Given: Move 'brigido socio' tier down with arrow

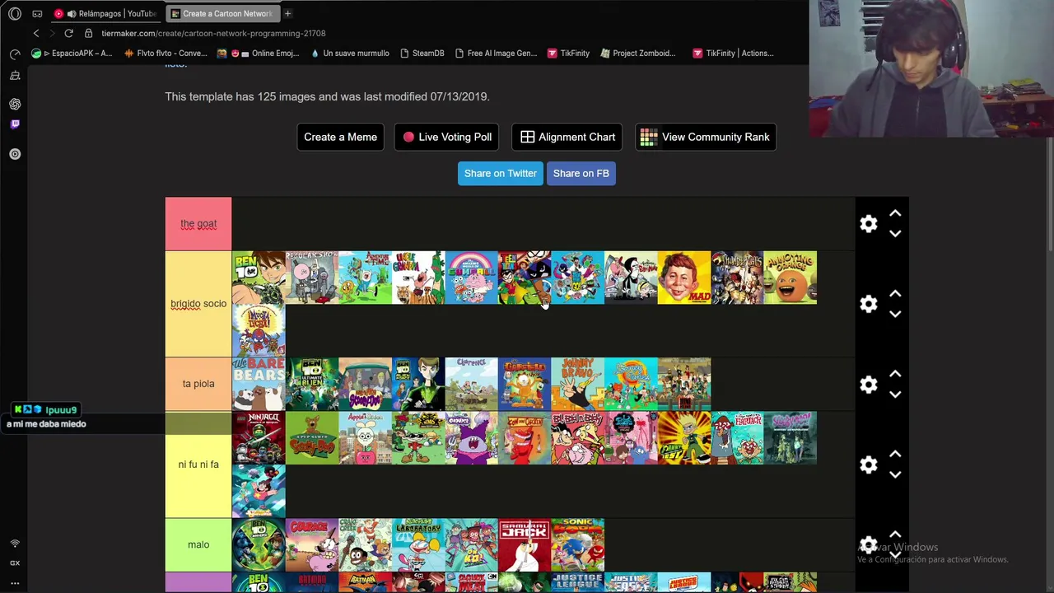Looking at the screenshot, I should pyautogui.click(x=895, y=314).
